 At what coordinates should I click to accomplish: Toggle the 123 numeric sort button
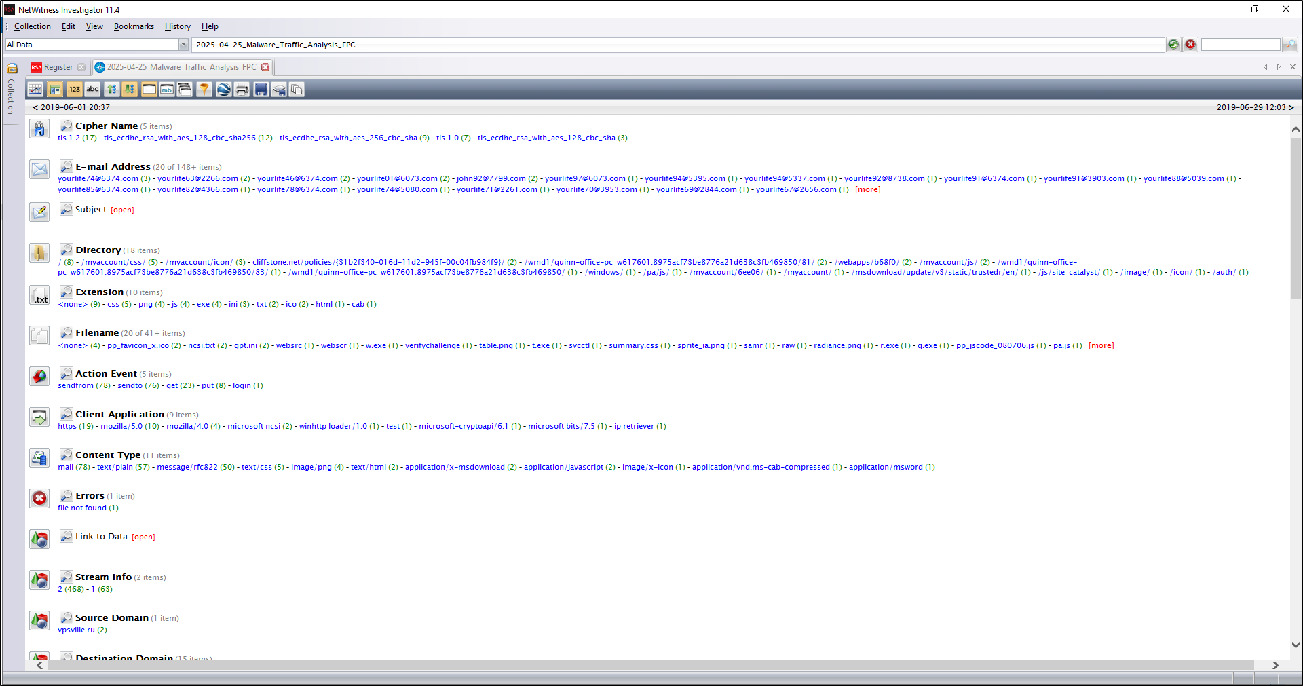click(x=74, y=90)
